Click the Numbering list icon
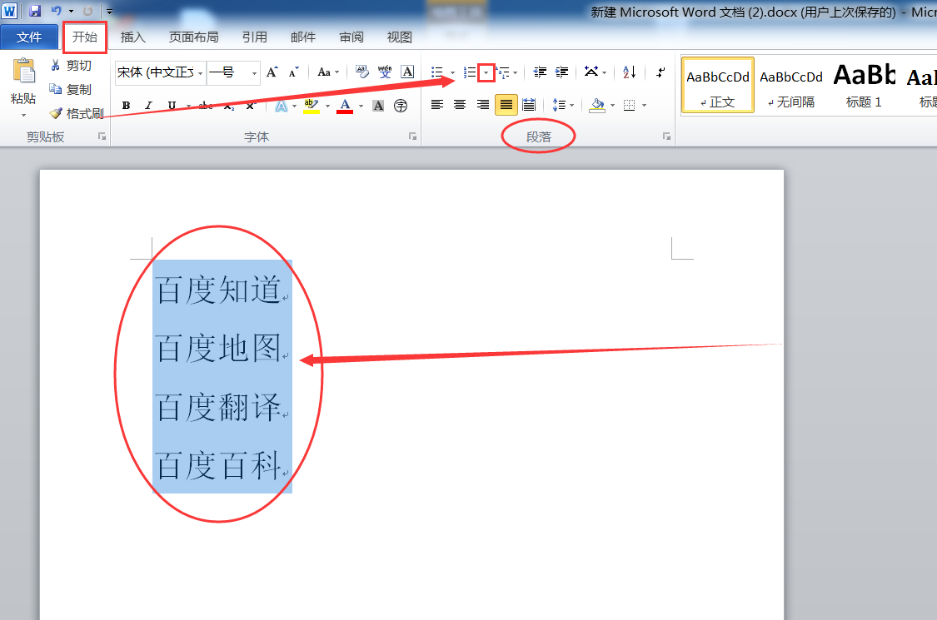This screenshot has width=937, height=620. (x=470, y=72)
